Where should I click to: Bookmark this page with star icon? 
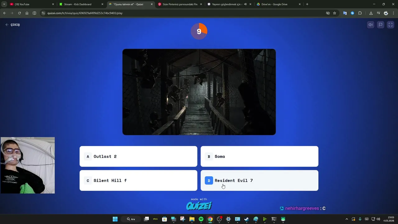click(x=335, y=13)
